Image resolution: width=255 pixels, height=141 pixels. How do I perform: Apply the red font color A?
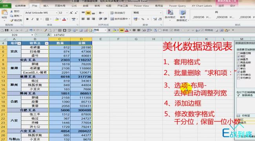click(64, 19)
